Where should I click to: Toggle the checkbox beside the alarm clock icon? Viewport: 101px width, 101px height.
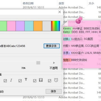tap(49, 81)
